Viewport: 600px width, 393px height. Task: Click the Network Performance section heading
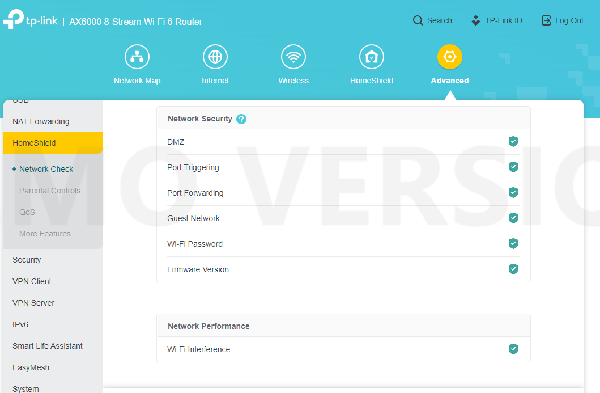pos(208,326)
